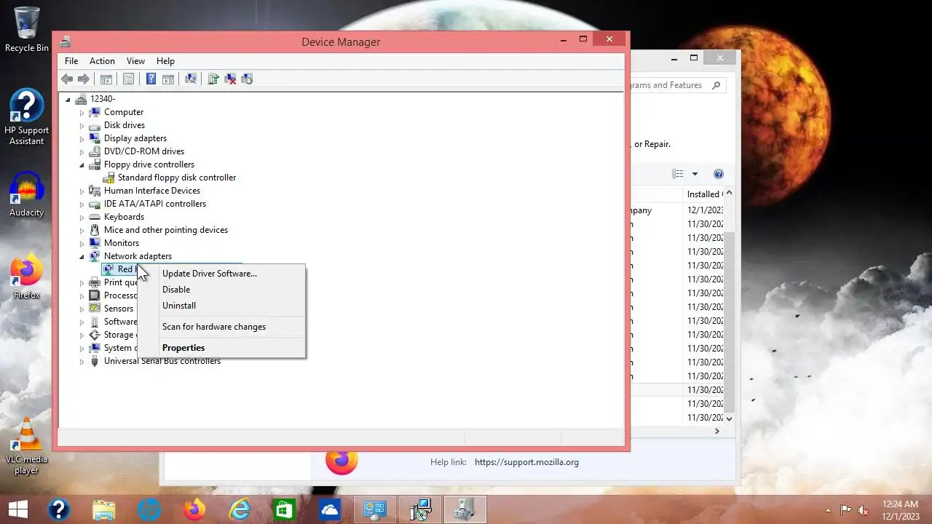Launch Internet Explorer from the taskbar
The width and height of the screenshot is (932, 524).
[x=240, y=509]
